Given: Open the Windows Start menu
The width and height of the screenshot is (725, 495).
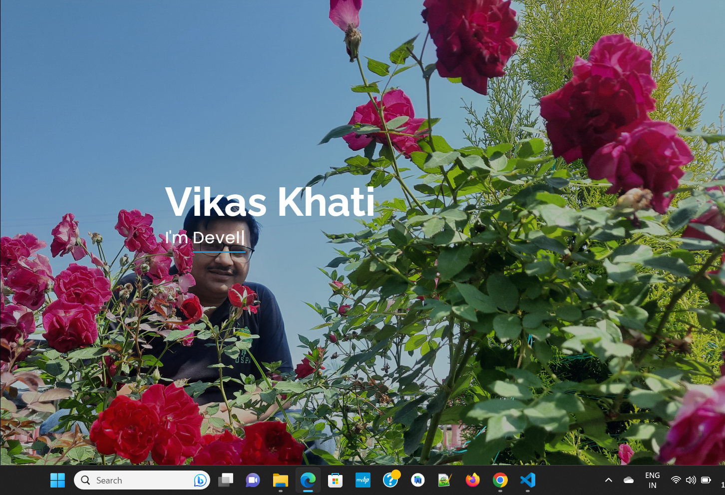Looking at the screenshot, I should 57,480.
